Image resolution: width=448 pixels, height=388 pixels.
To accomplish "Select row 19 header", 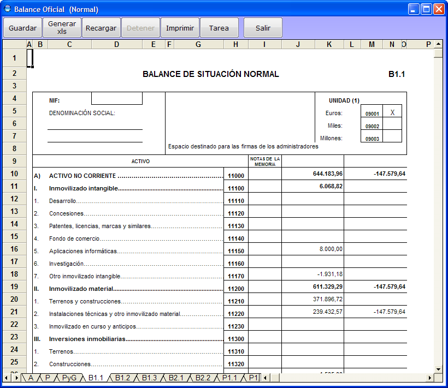I will 14,286.
